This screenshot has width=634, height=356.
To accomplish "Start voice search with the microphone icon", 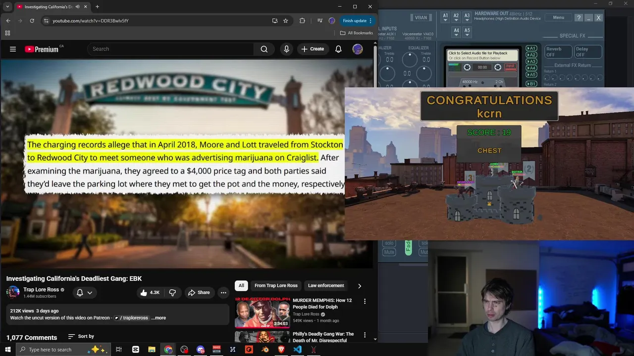I will tap(286, 49).
